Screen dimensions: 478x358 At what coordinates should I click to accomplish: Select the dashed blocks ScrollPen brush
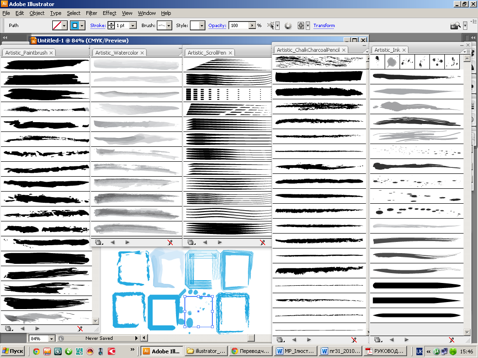(x=227, y=94)
